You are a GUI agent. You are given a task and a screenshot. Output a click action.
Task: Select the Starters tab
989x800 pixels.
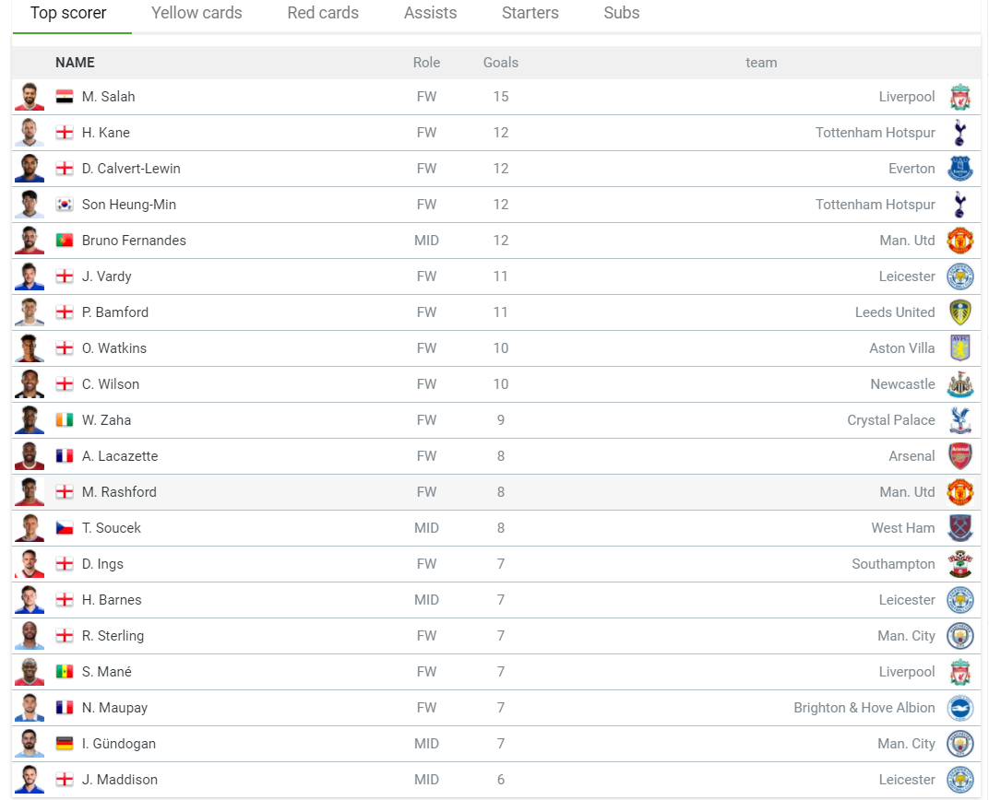click(530, 14)
